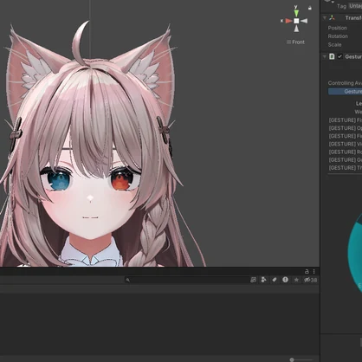The width and height of the screenshot is (362, 362).
Task: Open the Project panel three-dot menu
Action: 314,271
